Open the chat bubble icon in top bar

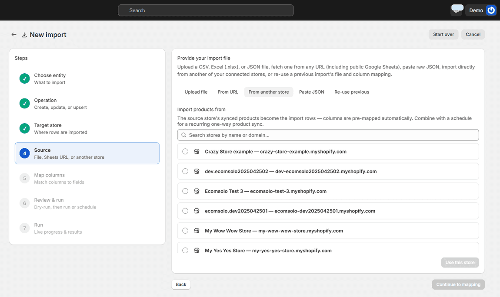coord(457,10)
